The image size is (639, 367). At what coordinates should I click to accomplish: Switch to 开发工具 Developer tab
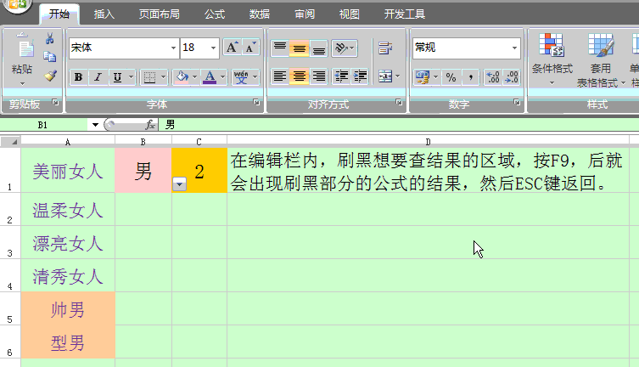click(405, 14)
